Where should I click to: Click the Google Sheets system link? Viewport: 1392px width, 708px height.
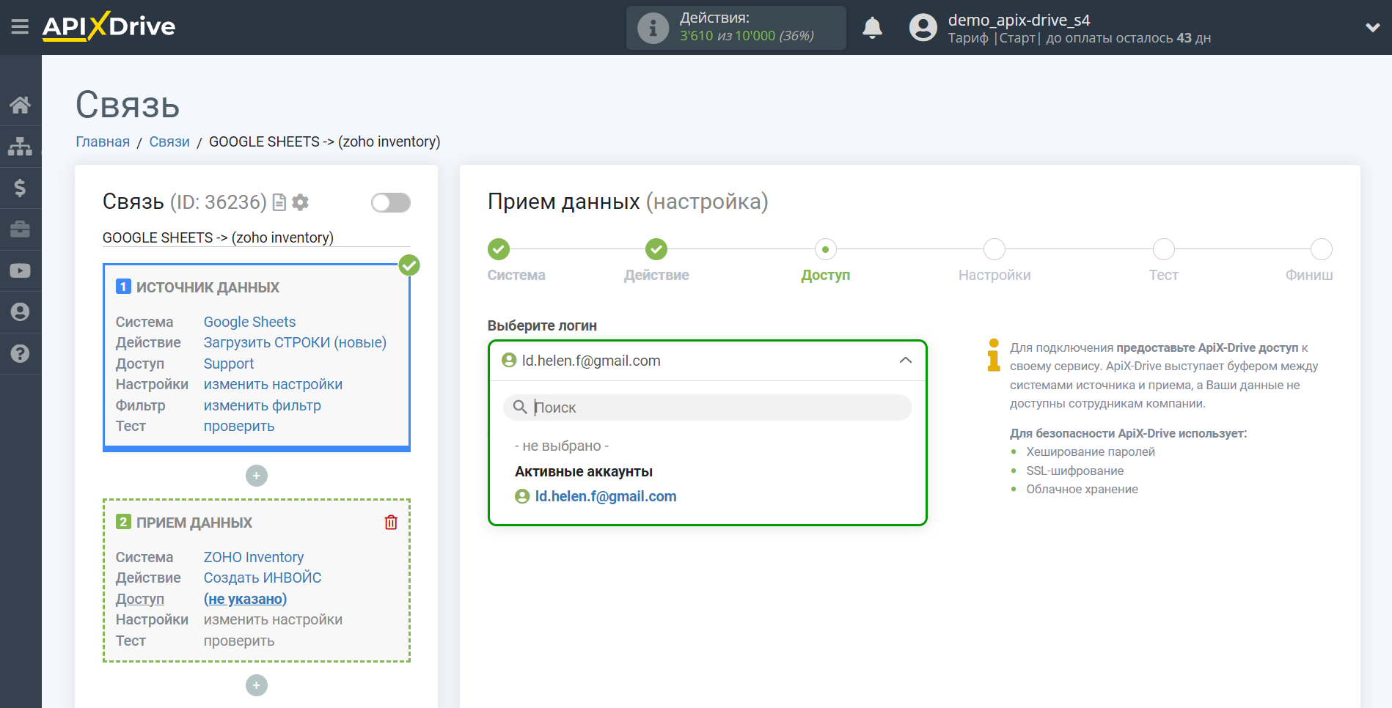click(x=249, y=322)
